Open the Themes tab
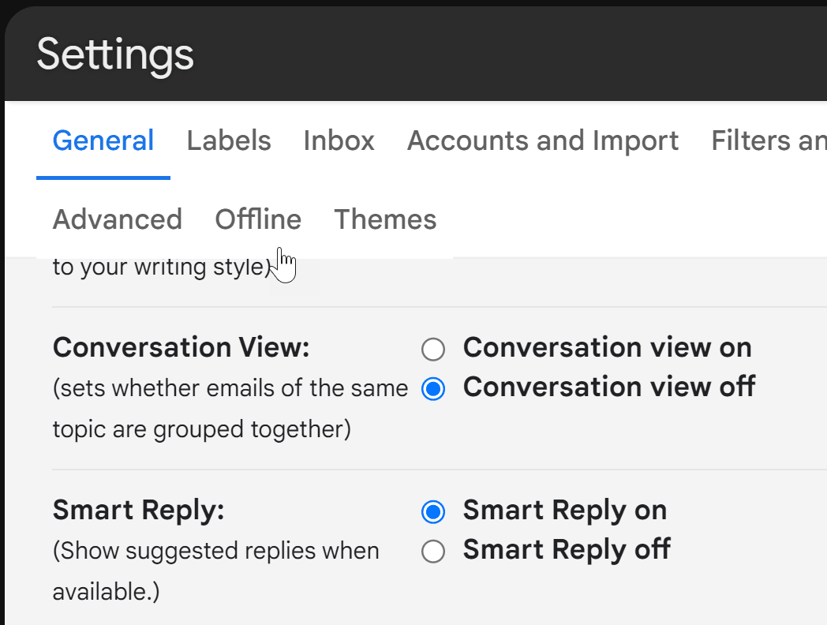The image size is (827, 625). [385, 219]
